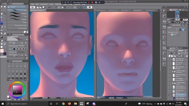Image resolution: width=189 pixels, height=106 pixels.
Task: Show hidden icons in system tray
Action: [x=155, y=104]
